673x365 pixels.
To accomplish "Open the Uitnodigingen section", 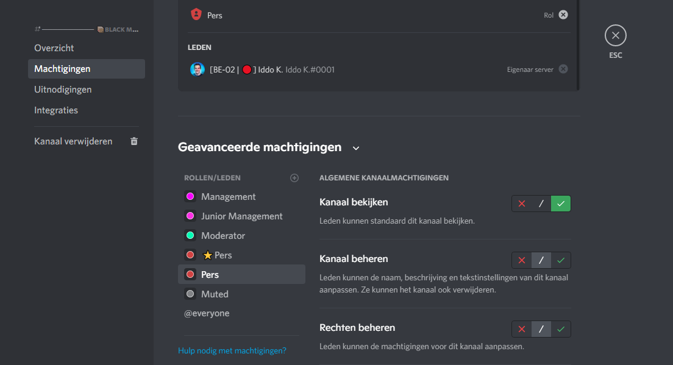I will pos(63,90).
